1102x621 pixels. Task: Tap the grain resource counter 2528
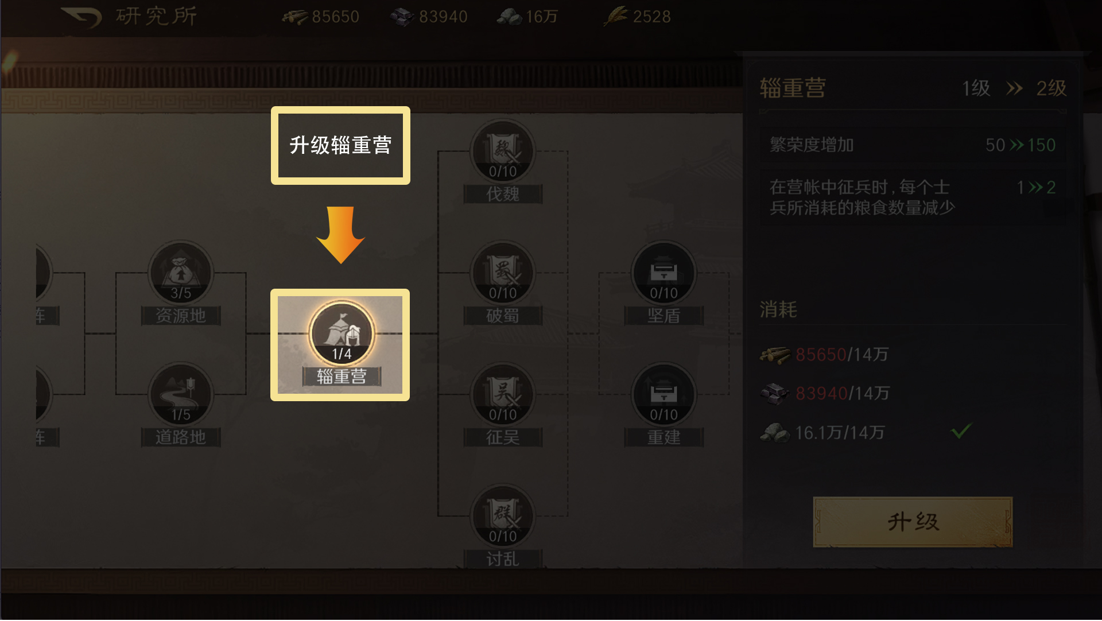coord(637,17)
